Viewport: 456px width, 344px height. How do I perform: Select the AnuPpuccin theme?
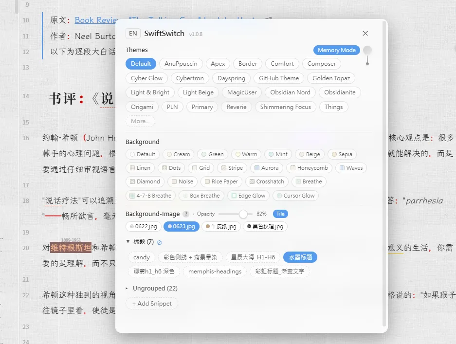(181, 64)
